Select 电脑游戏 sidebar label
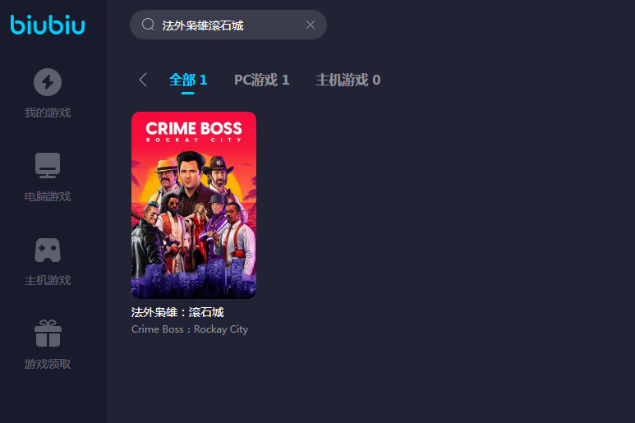Screen dimensions: 635x423 (x=48, y=197)
